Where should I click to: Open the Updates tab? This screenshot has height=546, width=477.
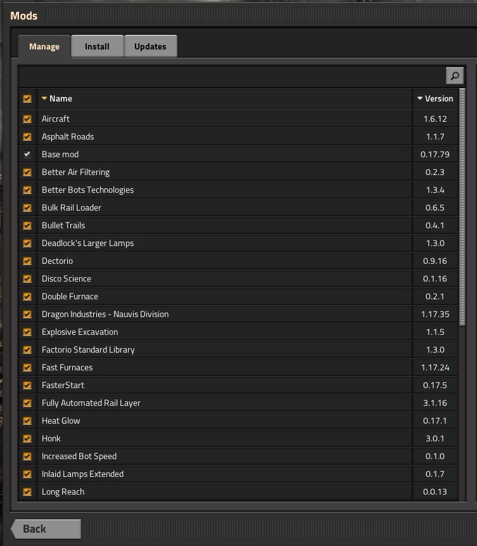[x=150, y=46]
